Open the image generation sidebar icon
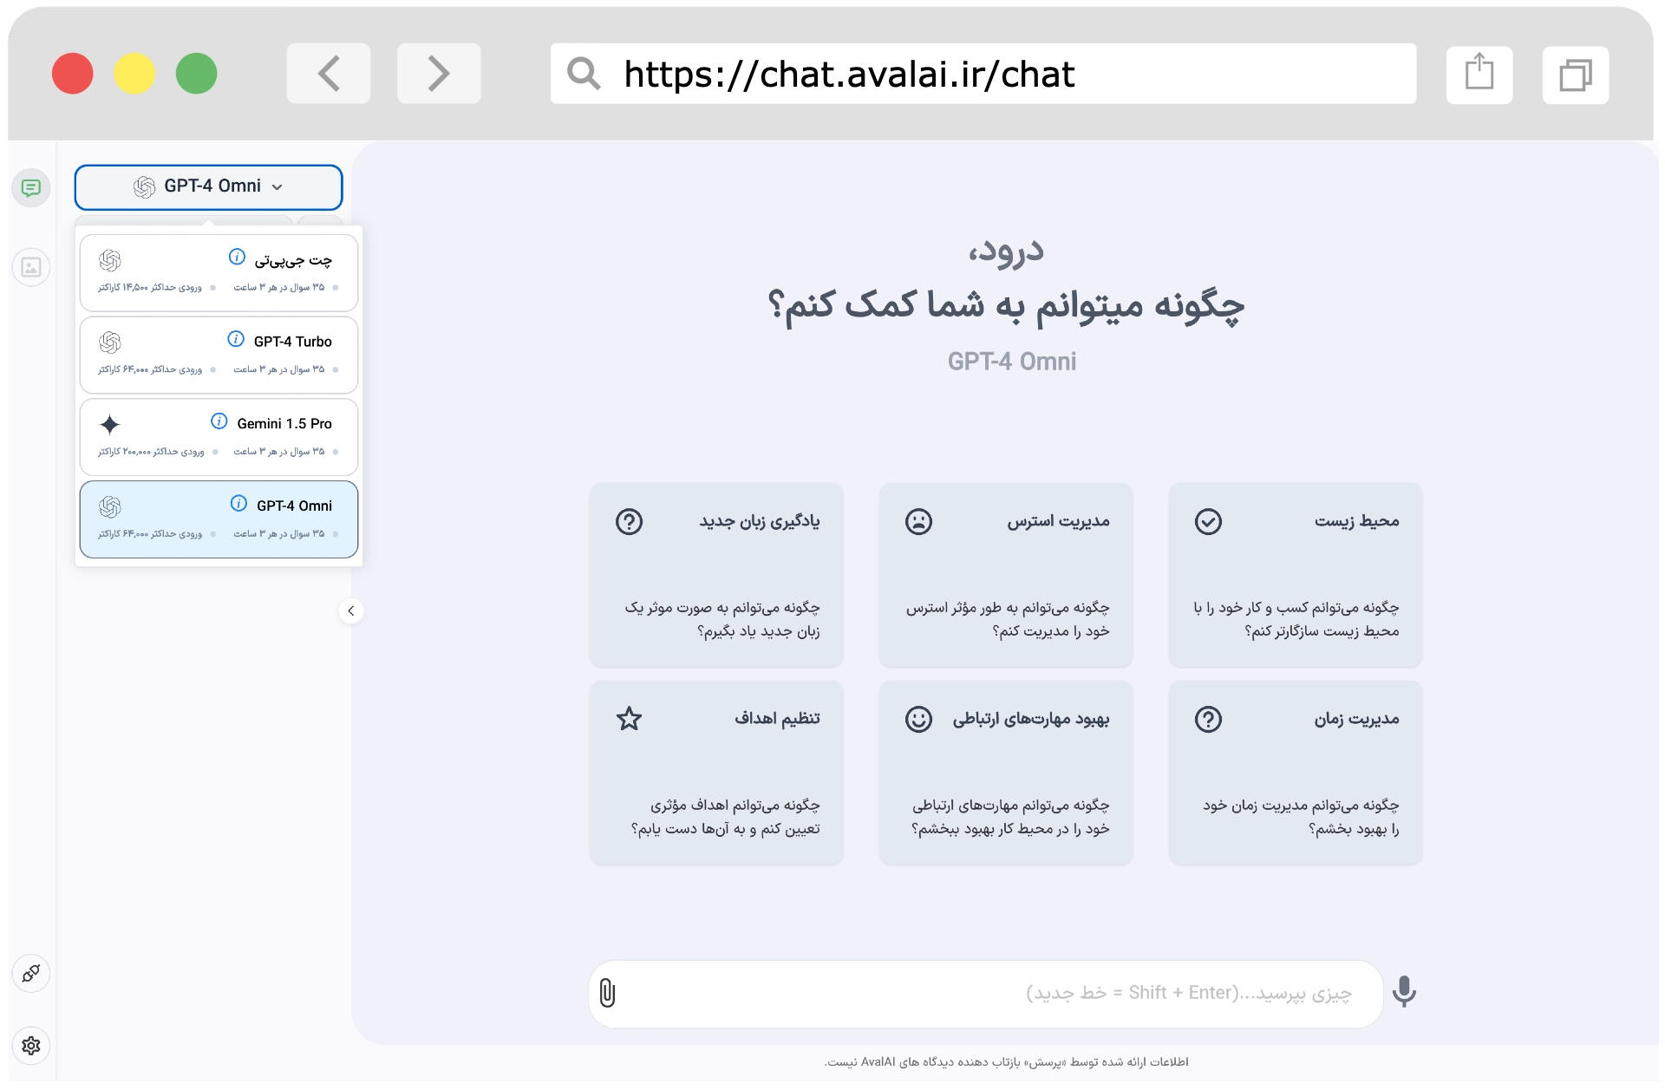 (x=31, y=267)
